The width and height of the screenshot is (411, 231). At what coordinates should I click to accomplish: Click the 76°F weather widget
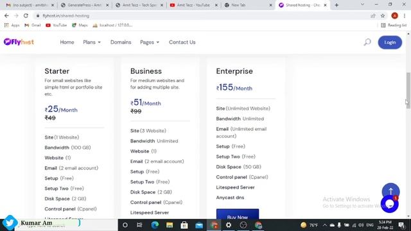[310, 225]
